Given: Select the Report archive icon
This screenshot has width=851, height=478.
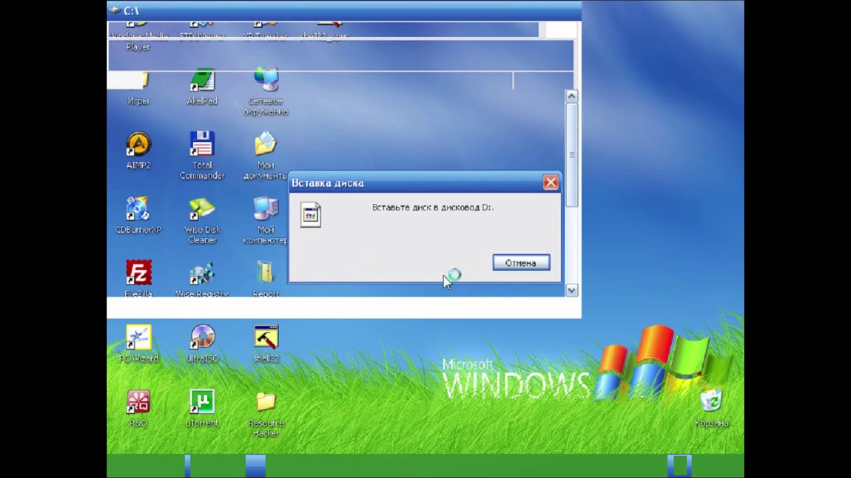Looking at the screenshot, I should 266,273.
